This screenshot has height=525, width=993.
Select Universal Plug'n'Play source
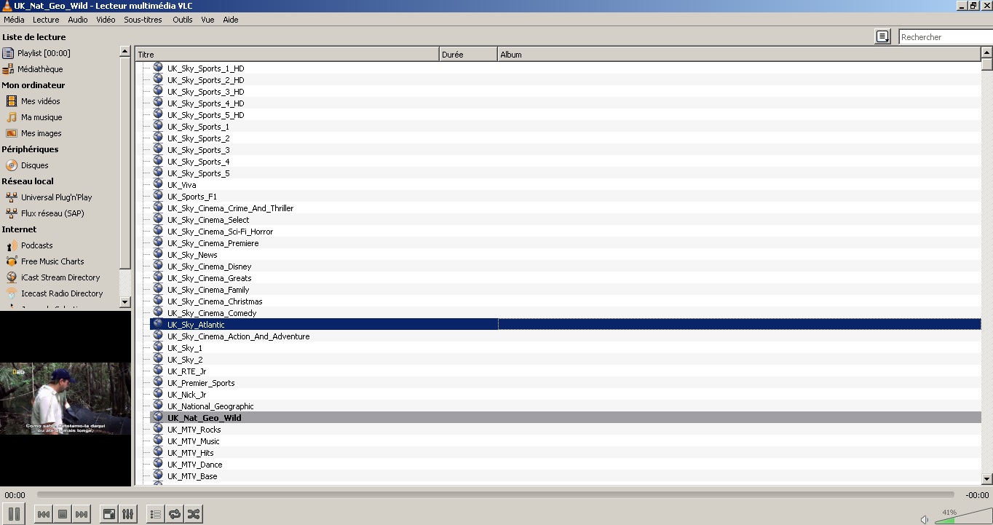[56, 197]
